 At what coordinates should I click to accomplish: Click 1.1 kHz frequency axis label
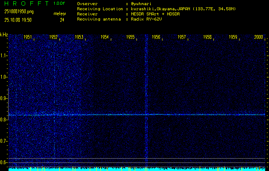[3, 56]
